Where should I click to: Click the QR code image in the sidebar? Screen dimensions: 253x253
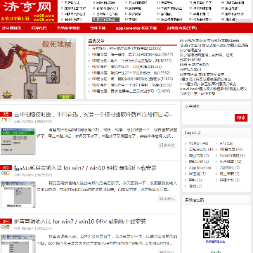pos(216,223)
